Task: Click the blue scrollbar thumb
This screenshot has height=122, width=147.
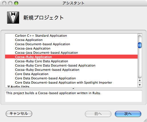Action: point(140,45)
